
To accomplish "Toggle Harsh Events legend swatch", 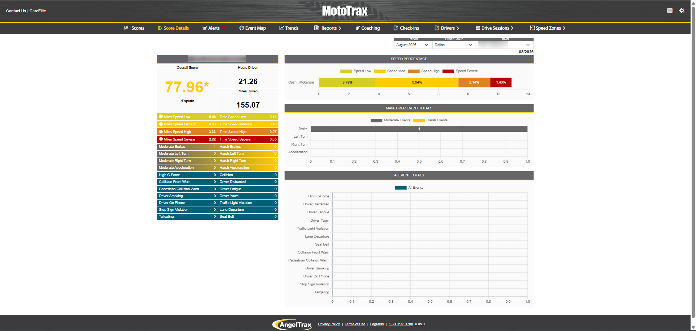I will 419,121.
